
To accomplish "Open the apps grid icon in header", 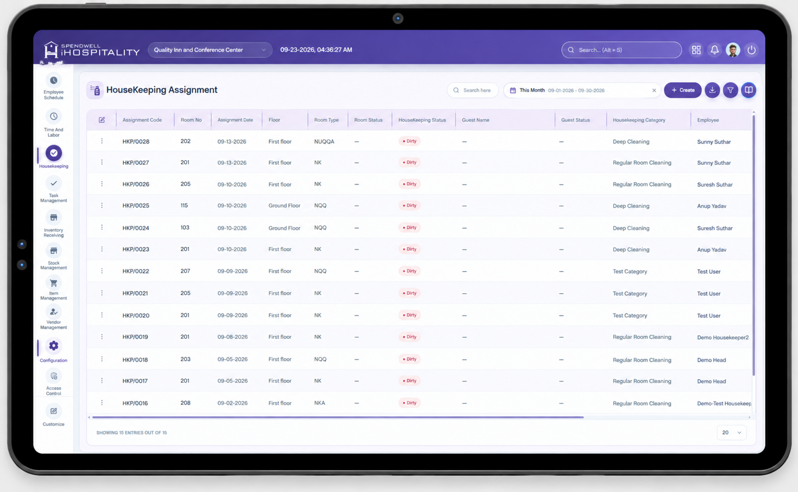I will (x=696, y=50).
